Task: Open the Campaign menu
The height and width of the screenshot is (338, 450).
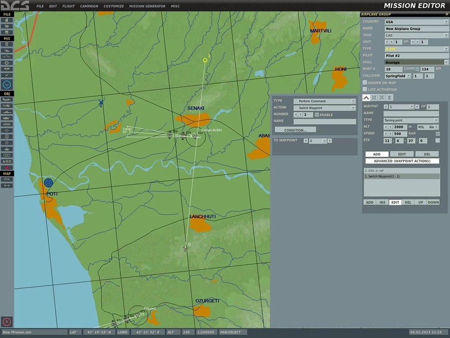Action: [89, 6]
